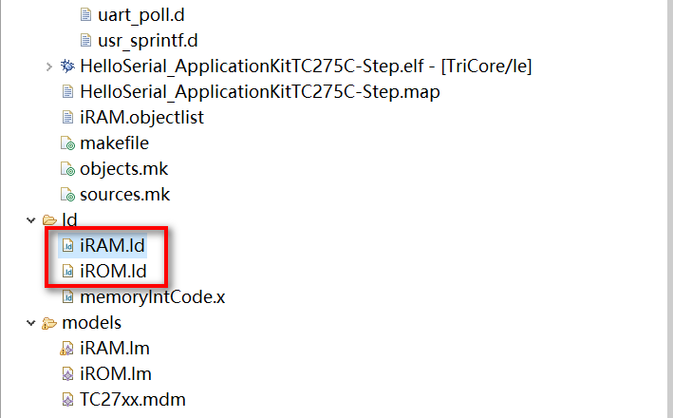
Task: Select iRAM.objectlist entry
Action: click(141, 118)
